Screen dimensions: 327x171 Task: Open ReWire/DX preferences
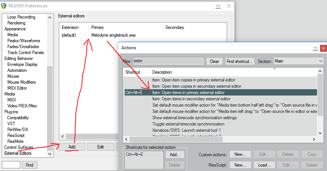(x=18, y=130)
